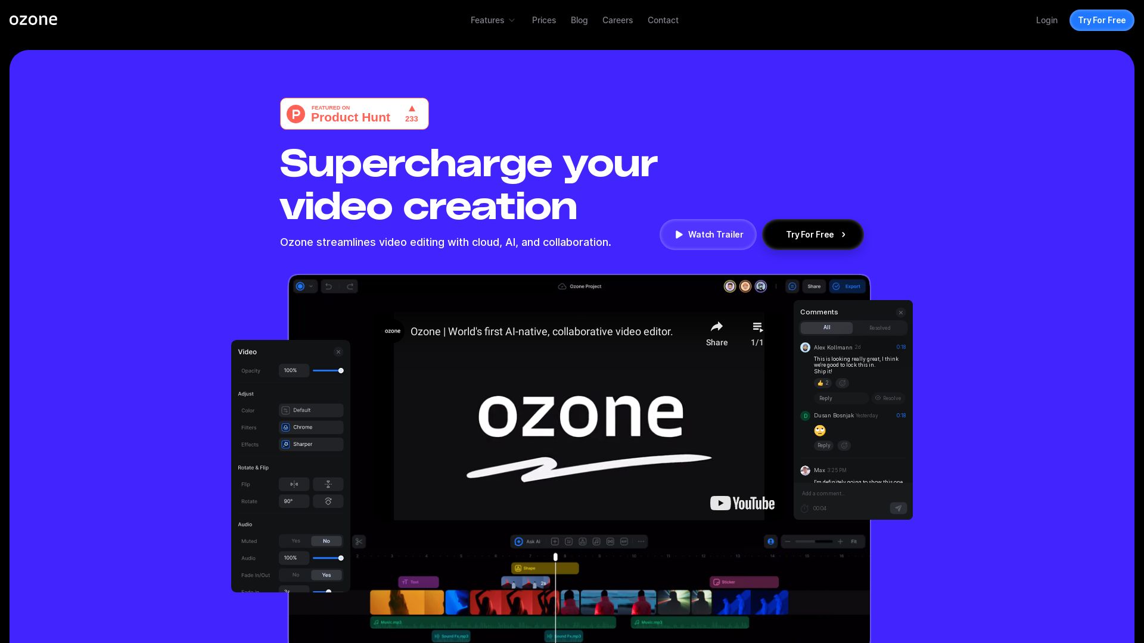
Task: Open the Color dropdown in Adjust panel
Action: coord(311,410)
